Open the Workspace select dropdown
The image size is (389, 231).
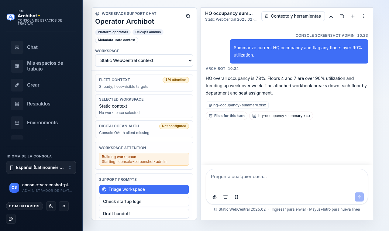pos(144,60)
